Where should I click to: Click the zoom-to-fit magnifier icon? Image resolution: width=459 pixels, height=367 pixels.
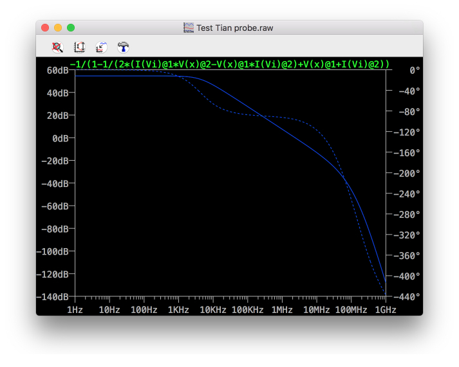click(57, 47)
